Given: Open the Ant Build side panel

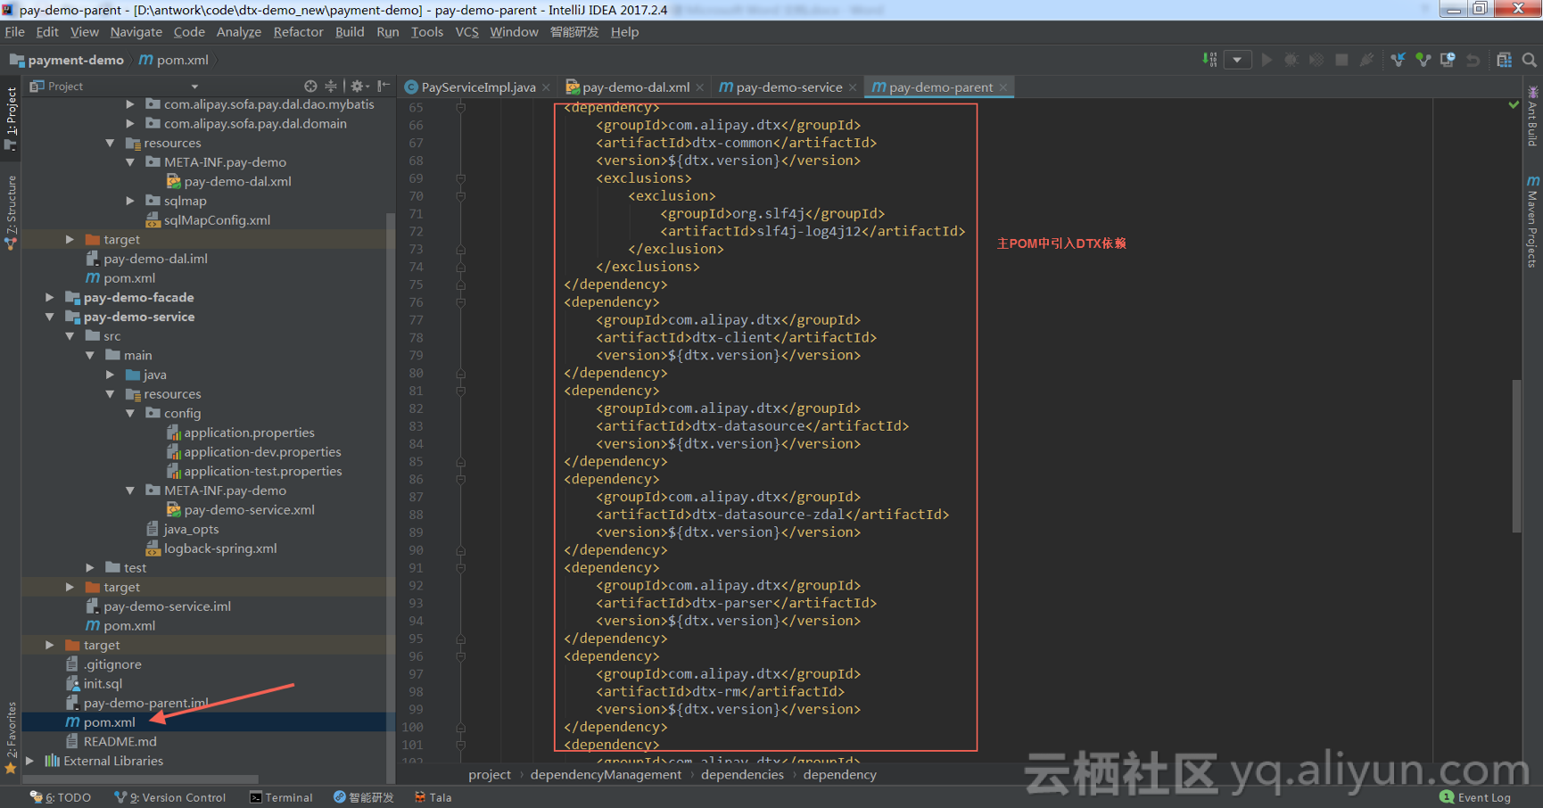Looking at the screenshot, I should [1532, 116].
